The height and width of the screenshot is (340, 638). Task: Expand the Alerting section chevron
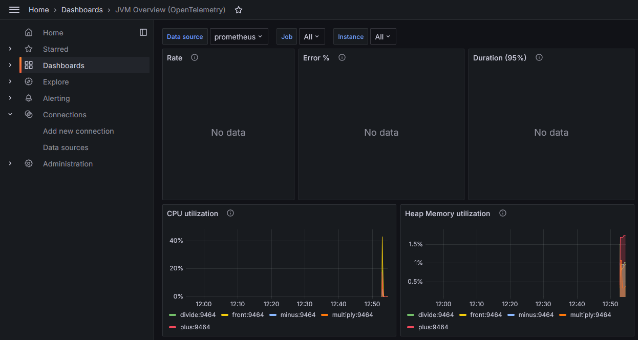(10, 98)
